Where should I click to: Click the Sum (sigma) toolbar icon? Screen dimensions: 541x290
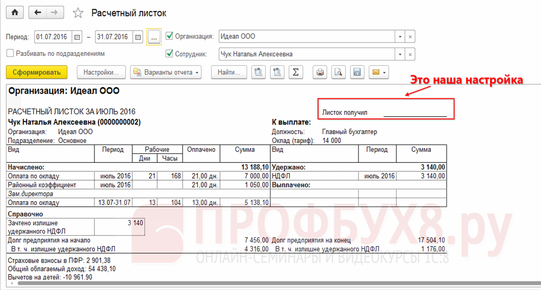(296, 72)
